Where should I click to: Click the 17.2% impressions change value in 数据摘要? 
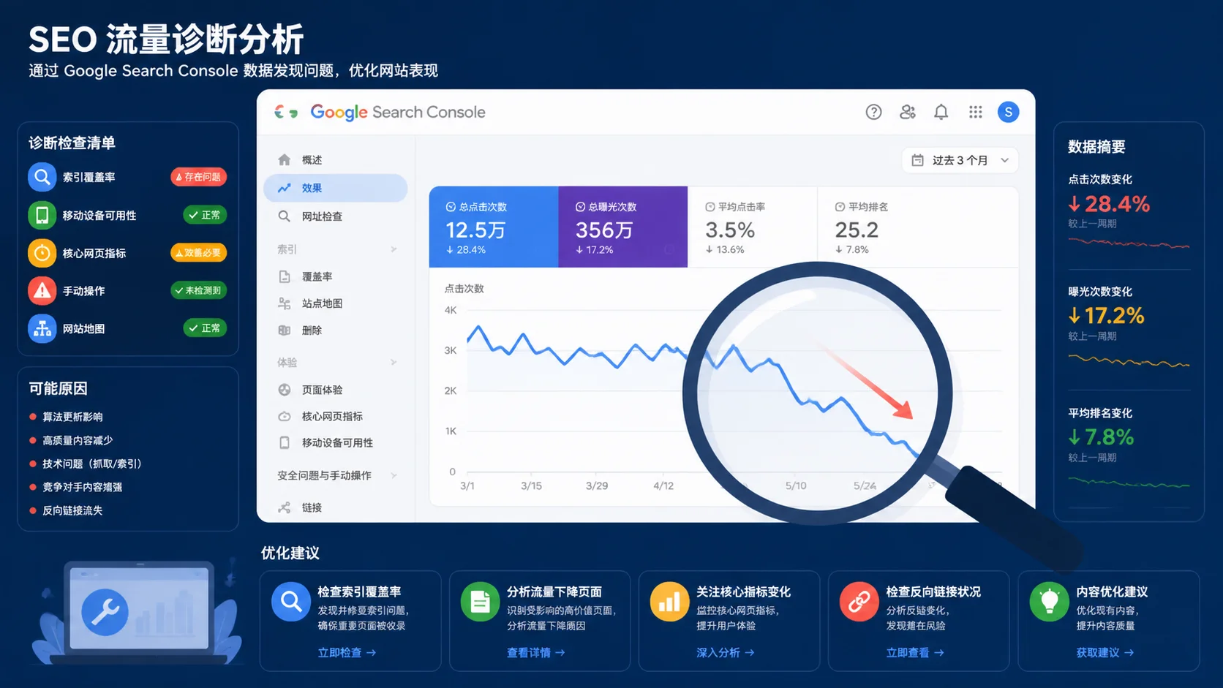click(1107, 316)
